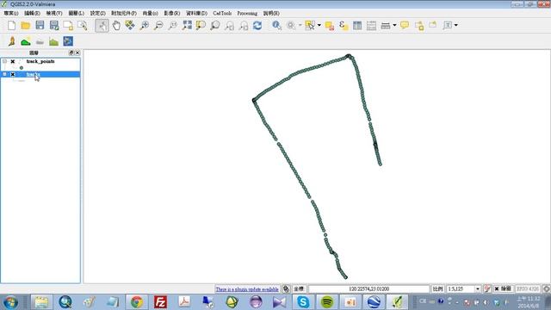Click the toggle extents icon beside coordinates
The image size is (551, 310).
286,289
